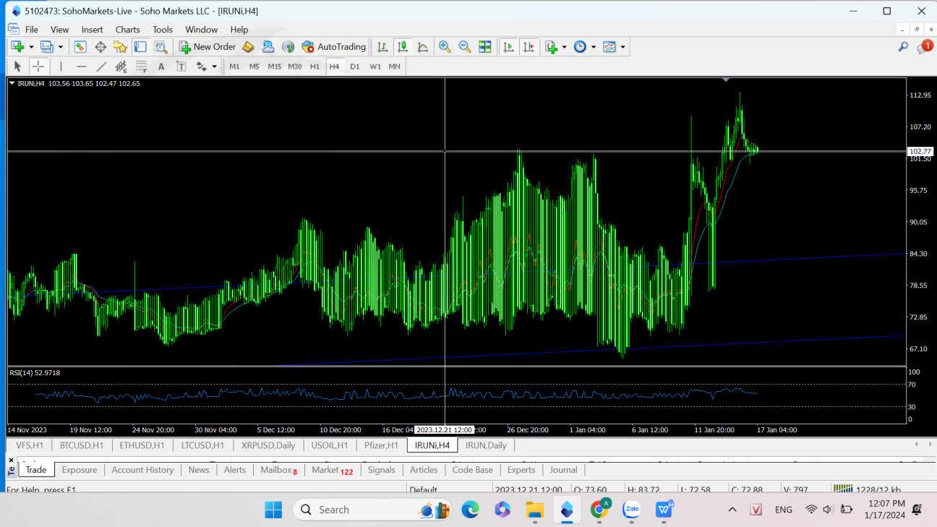
Task: Switch chart to candlesticks mode
Action: click(403, 47)
